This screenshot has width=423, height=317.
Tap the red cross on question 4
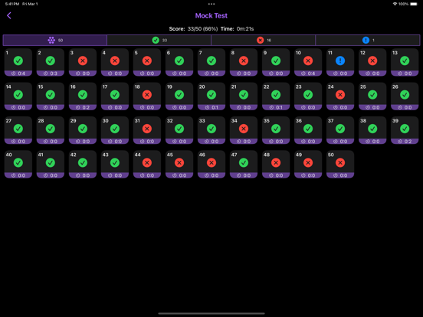click(115, 60)
